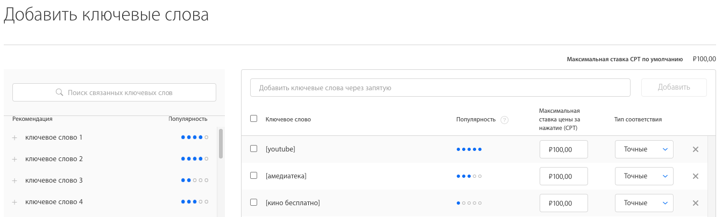Image resolution: width=722 pixels, height=217 pixels.
Task: Select the [амедиатека] row checkbox
Action: click(254, 176)
